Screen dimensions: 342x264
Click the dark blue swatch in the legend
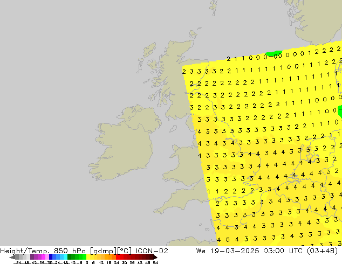pos(51,257)
